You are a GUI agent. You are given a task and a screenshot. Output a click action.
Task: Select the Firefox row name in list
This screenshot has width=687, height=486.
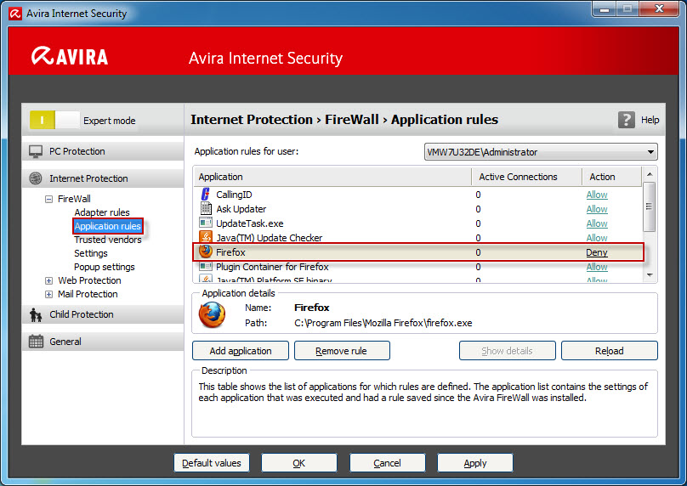coord(230,252)
